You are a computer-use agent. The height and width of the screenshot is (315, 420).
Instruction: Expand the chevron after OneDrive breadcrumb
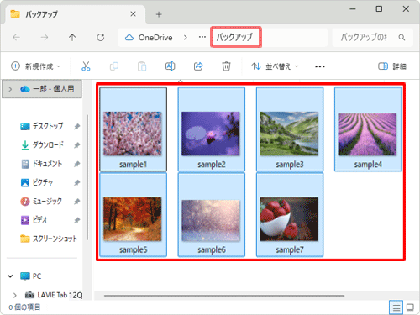[186, 38]
